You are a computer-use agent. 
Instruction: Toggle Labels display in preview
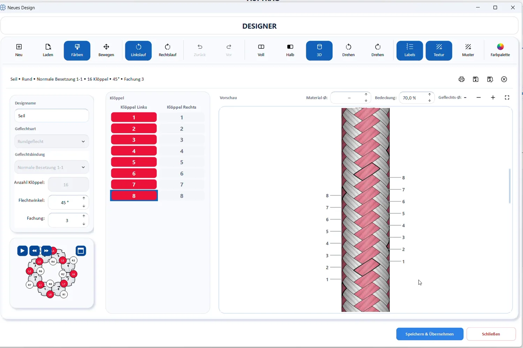coord(410,50)
